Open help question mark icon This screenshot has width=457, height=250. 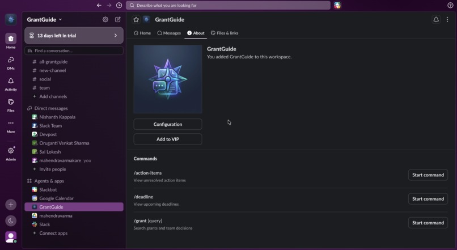coord(450,5)
